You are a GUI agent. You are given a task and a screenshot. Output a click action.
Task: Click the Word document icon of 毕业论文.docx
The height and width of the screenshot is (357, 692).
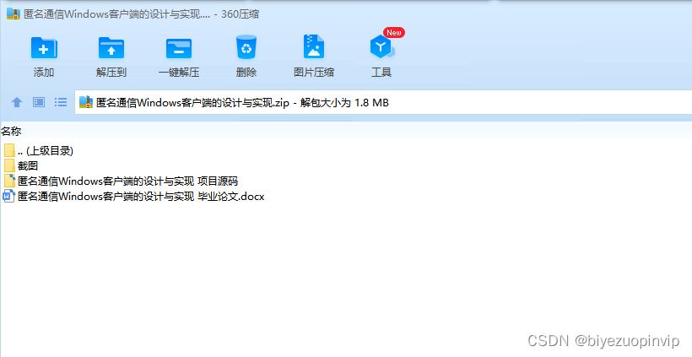[8, 197]
